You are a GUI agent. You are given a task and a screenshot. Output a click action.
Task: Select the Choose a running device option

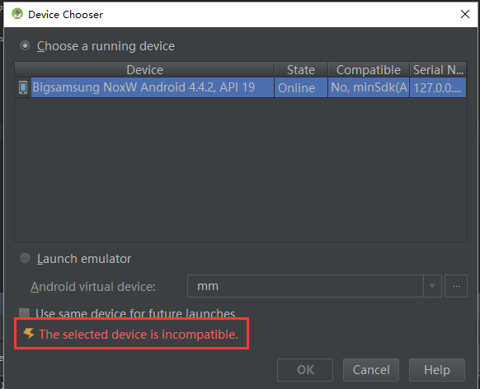click(x=25, y=46)
